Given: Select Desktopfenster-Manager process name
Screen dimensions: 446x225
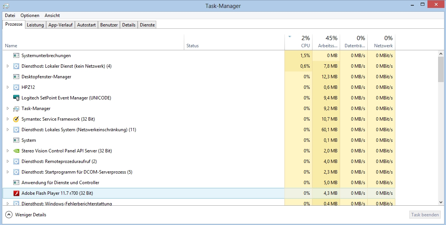Looking at the screenshot, I should click(x=47, y=76).
